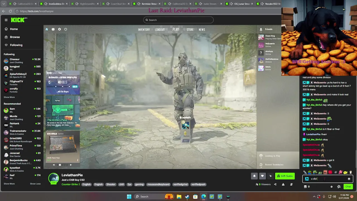Open the CS2 watch TV icon
357x201 pixels.
[x=53, y=29]
